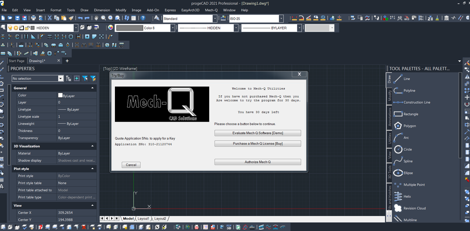Click the Cut scissors icon
Viewport: 470px width, 231px height.
[50, 18]
